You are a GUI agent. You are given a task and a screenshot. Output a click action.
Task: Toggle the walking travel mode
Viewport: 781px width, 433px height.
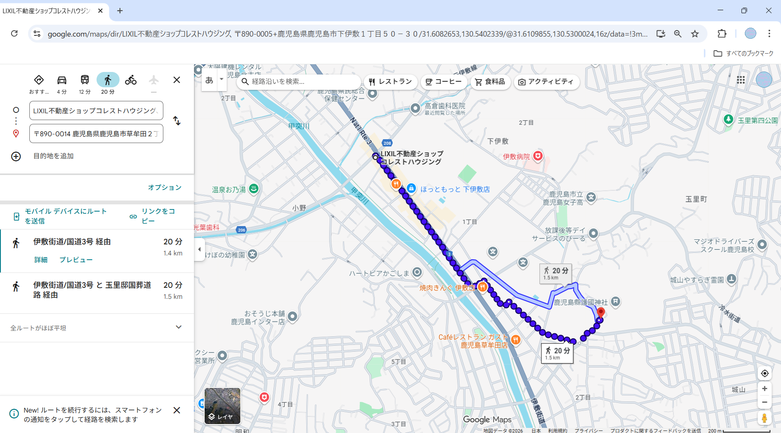coord(108,80)
